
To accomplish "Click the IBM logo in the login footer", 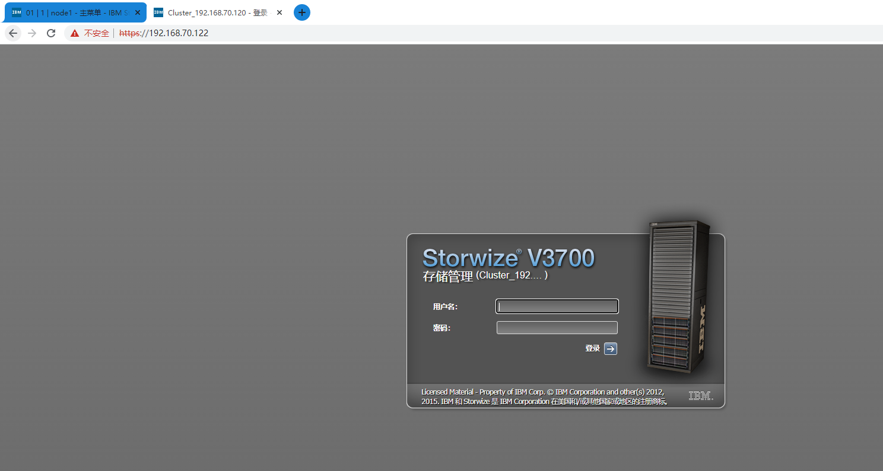I will click(x=700, y=395).
